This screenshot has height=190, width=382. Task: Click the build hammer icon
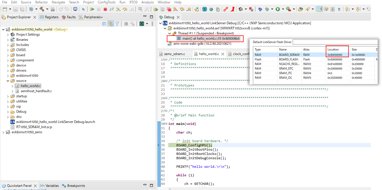[x=42, y=9]
